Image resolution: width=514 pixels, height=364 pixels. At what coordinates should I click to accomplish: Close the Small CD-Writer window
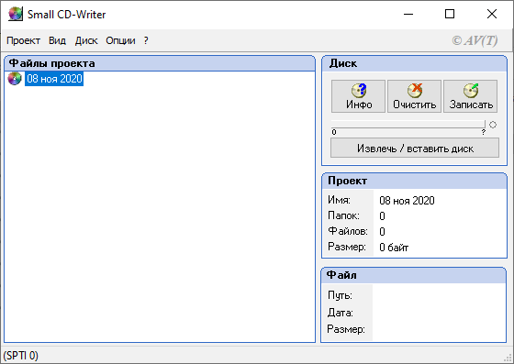tap(492, 14)
